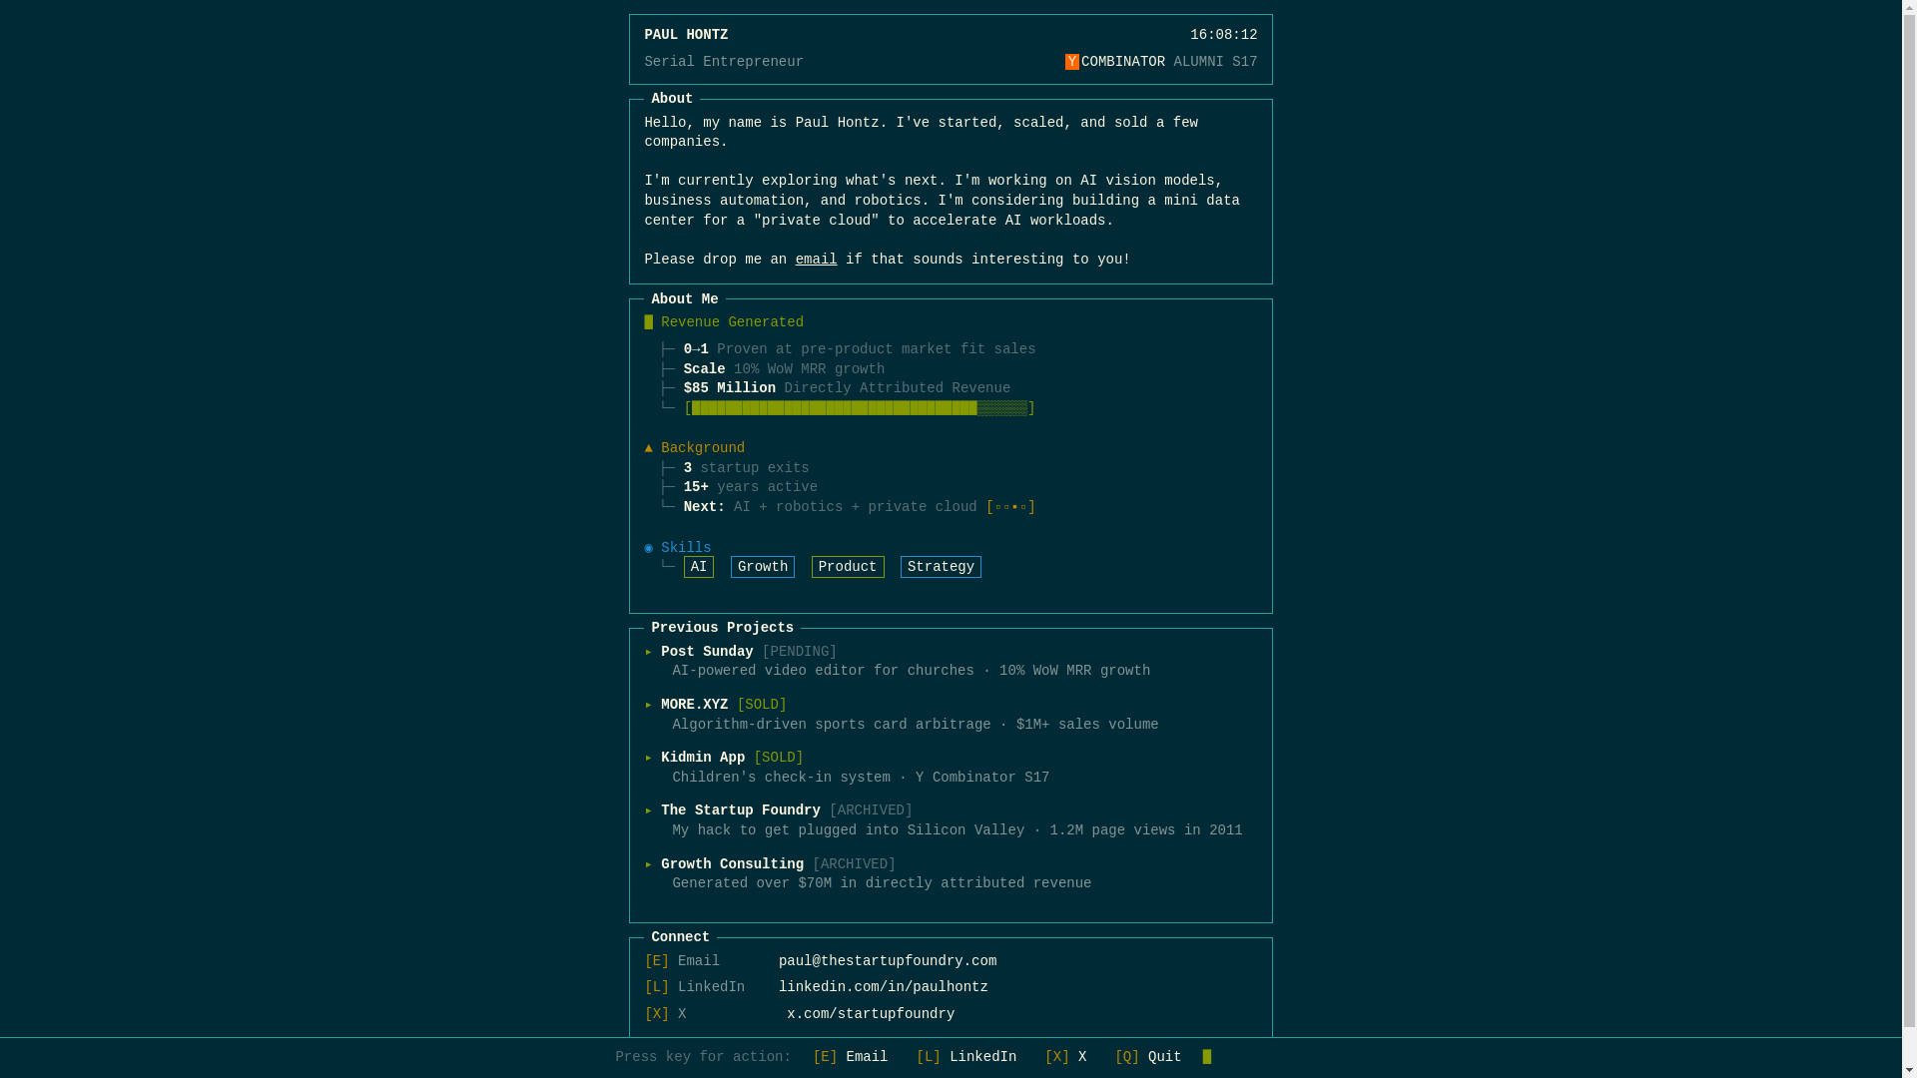Viewport: 1917px width, 1078px height.
Task: Open the underlined email link in About
Action: click(816, 260)
